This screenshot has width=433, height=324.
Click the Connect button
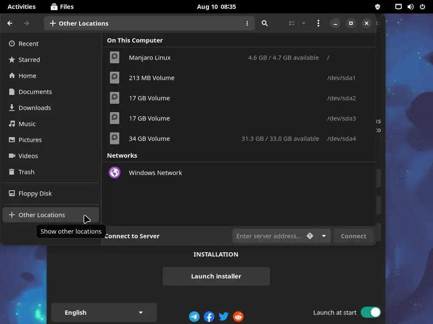tap(354, 236)
